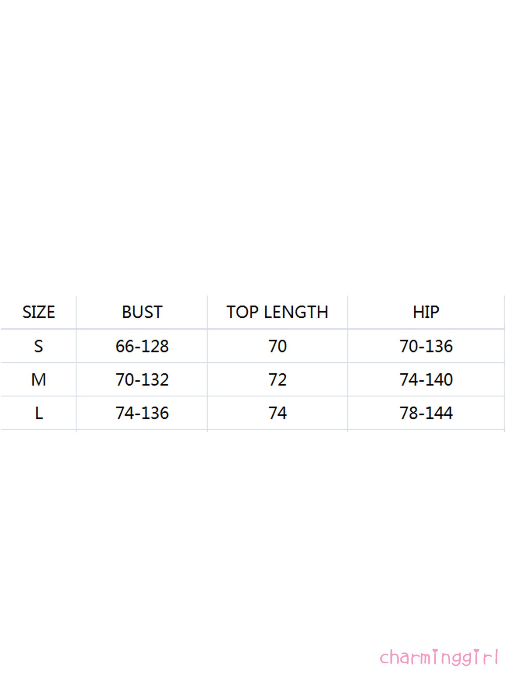Click the bust value 66-128
The width and height of the screenshot is (507, 676).
point(142,346)
